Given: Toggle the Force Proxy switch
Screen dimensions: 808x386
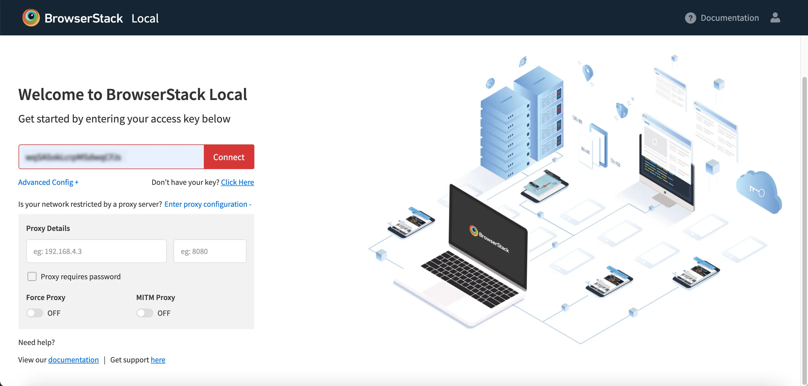Looking at the screenshot, I should 35,313.
